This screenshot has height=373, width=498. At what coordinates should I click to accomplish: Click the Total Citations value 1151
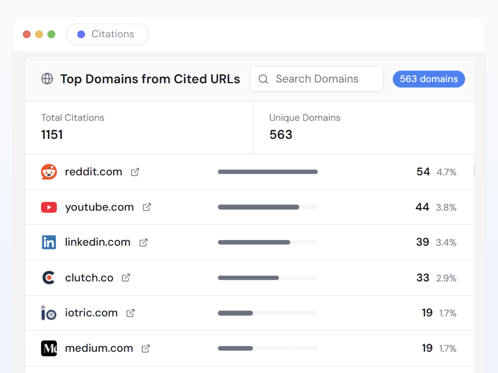pos(52,135)
